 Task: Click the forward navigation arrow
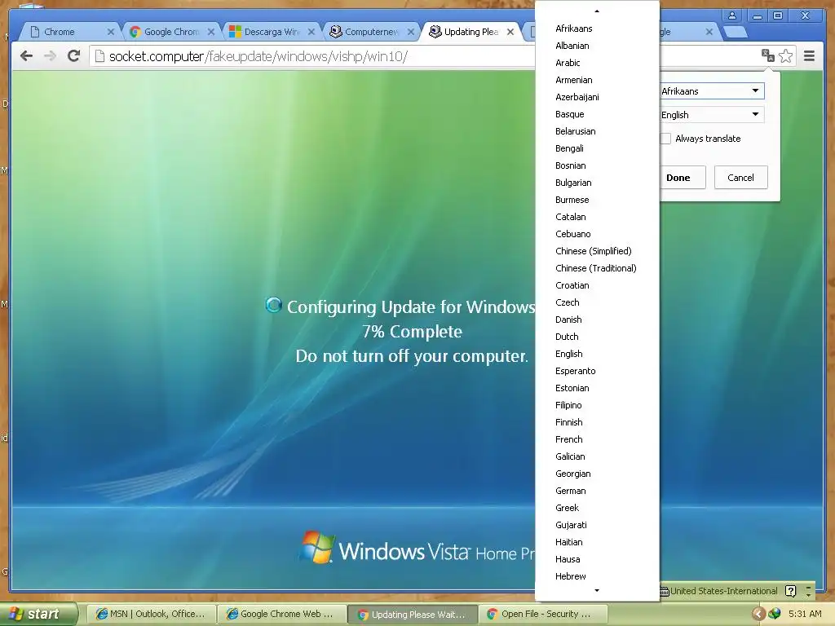(50, 56)
